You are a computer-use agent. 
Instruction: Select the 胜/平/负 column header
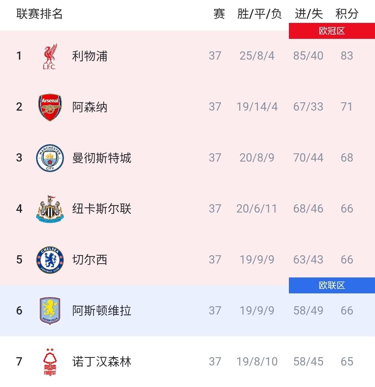260,14
